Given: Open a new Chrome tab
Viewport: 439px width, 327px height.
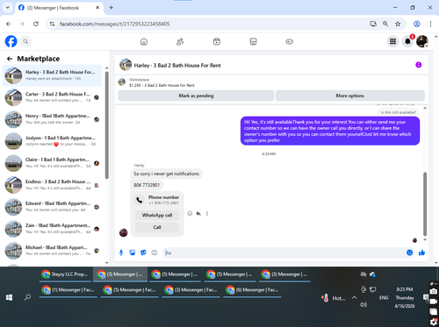Looking at the screenshot, I should point(112,8).
